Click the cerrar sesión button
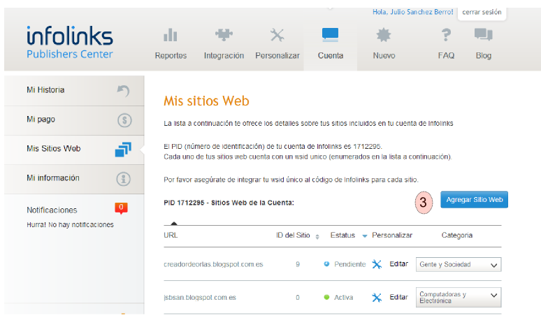 482,13
